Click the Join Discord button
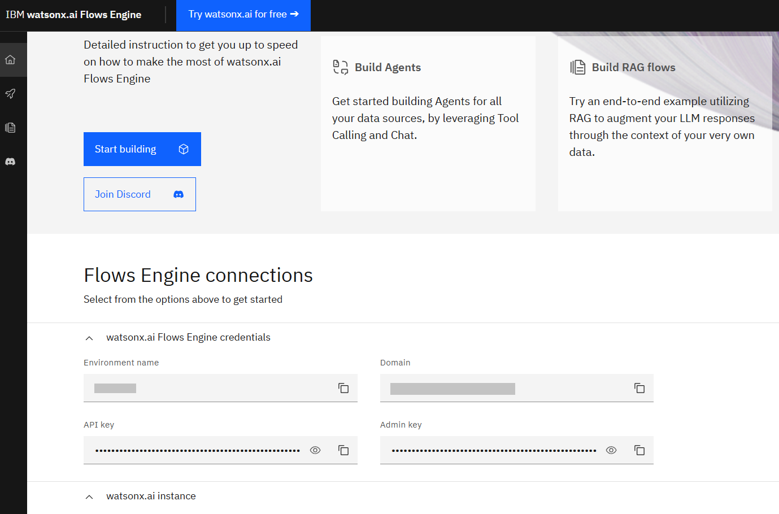This screenshot has height=514, width=779. coord(140,194)
